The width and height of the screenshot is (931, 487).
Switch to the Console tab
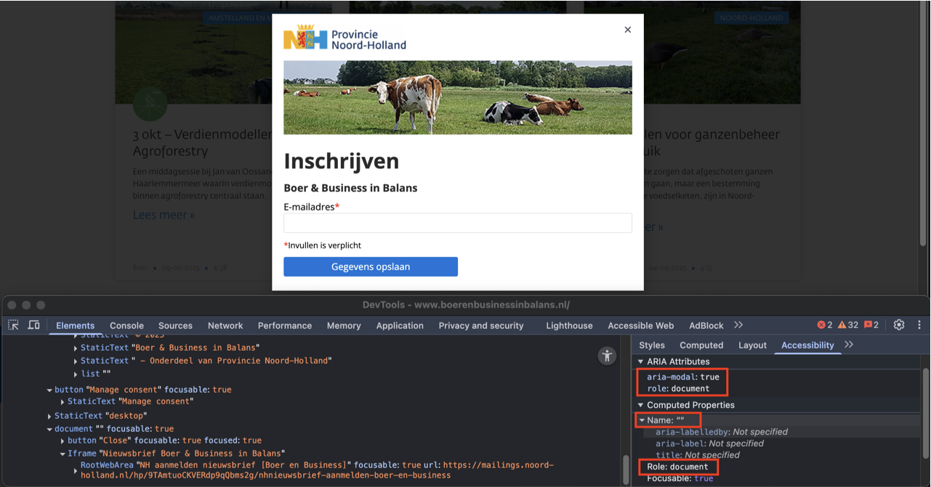coord(126,326)
